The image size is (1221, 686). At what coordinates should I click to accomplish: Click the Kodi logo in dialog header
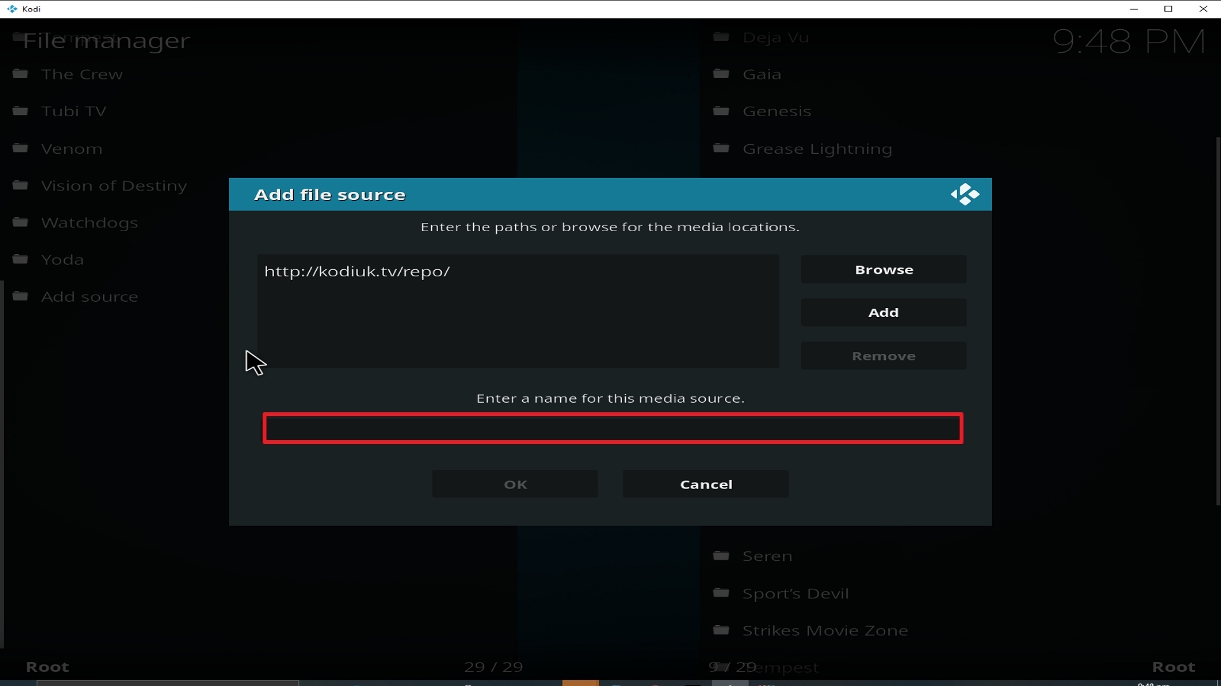[965, 194]
